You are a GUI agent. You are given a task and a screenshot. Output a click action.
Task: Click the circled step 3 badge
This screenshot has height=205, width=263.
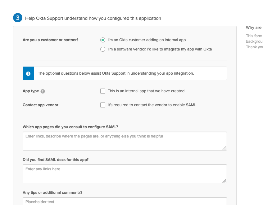18,18
